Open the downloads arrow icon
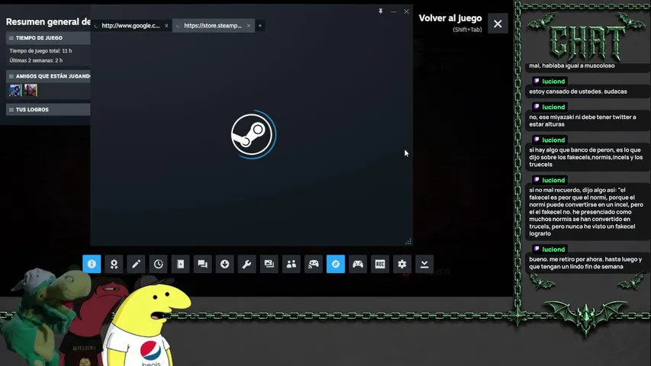 (224, 264)
